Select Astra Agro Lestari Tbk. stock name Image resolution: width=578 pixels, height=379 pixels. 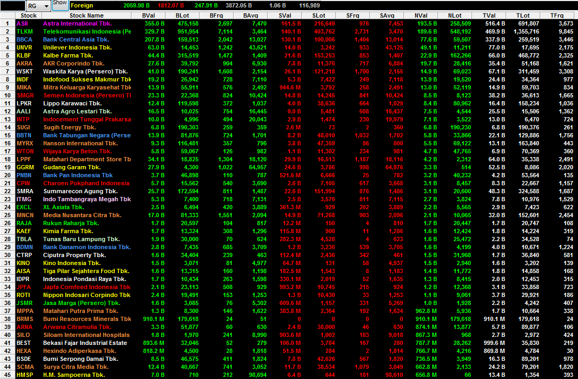click(77, 111)
